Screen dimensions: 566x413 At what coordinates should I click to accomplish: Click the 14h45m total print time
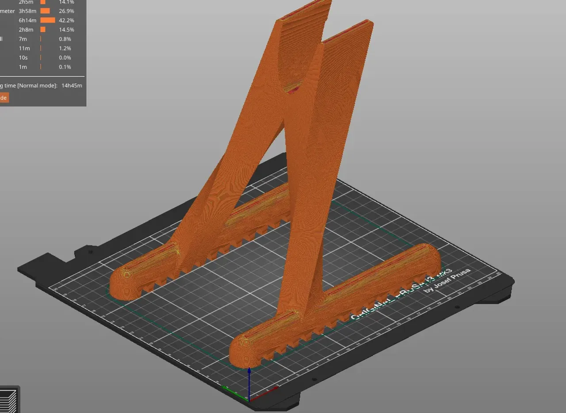(x=72, y=85)
